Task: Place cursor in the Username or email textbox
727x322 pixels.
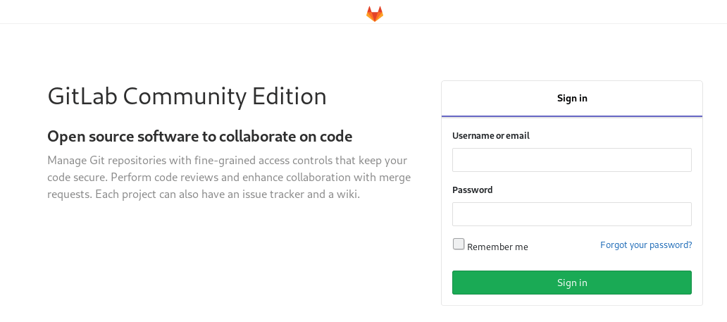Action: [572, 160]
